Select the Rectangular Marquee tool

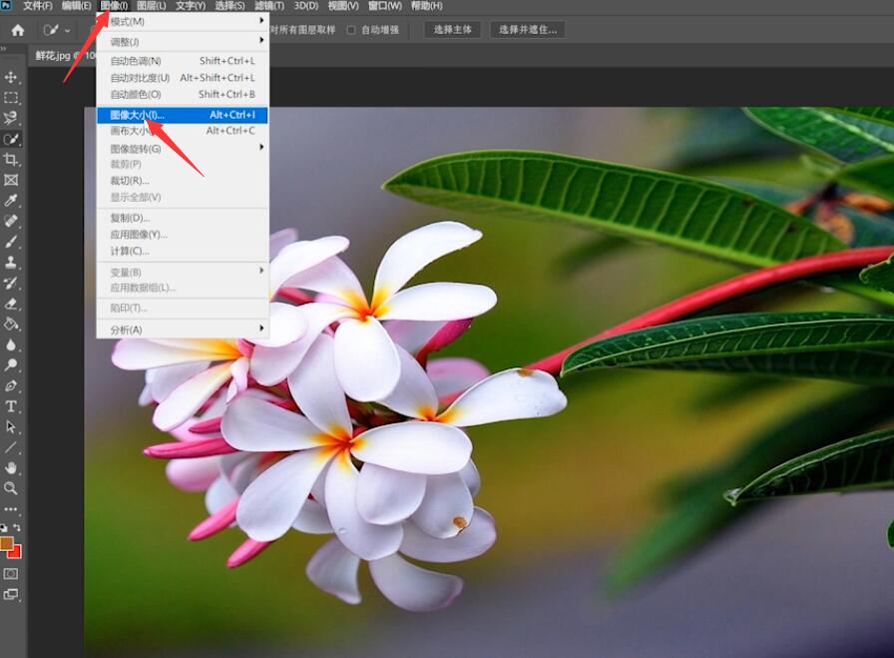click(11, 98)
